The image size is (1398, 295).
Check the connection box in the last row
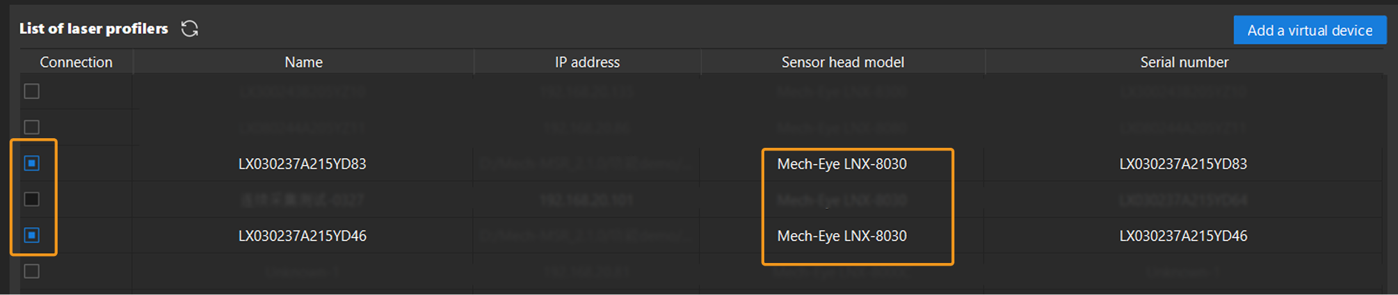click(x=32, y=271)
